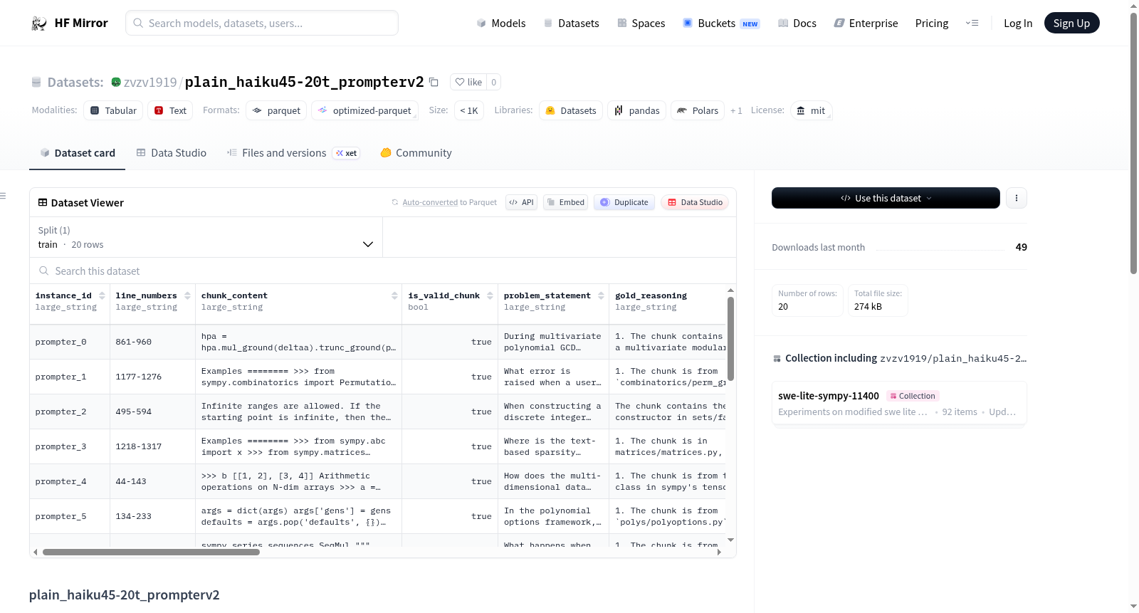Select the Polars library tag
Screen dimensions: 1139x613
coord(698,110)
